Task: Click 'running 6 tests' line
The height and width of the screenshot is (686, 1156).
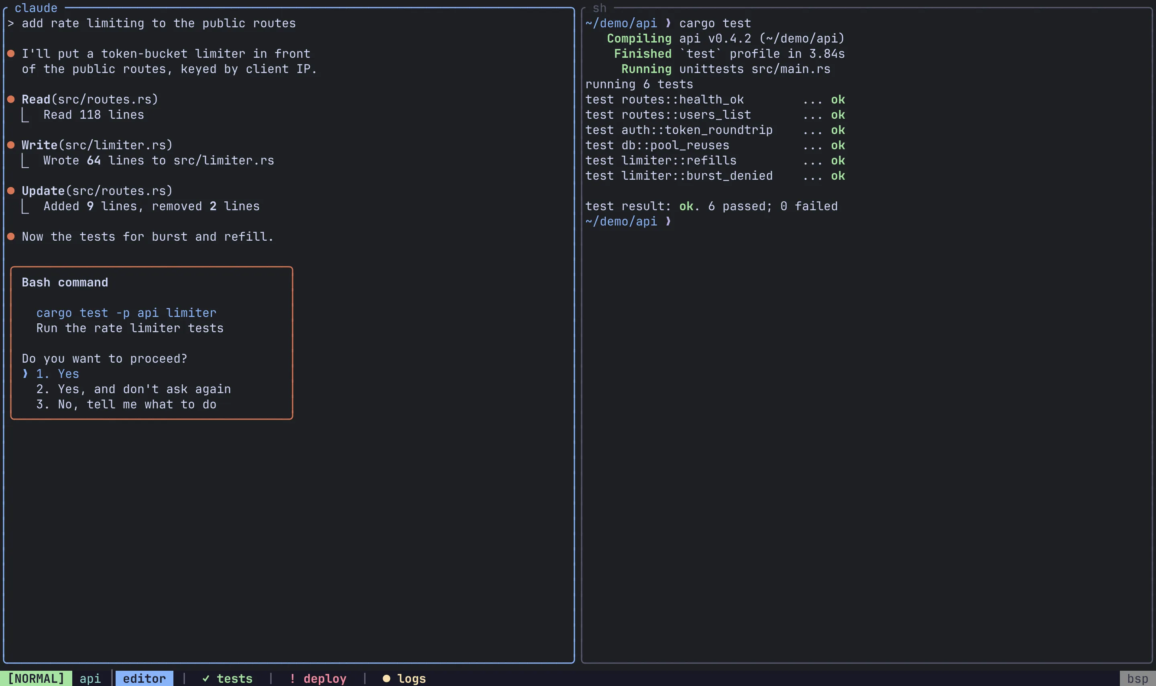Action: pos(639,84)
